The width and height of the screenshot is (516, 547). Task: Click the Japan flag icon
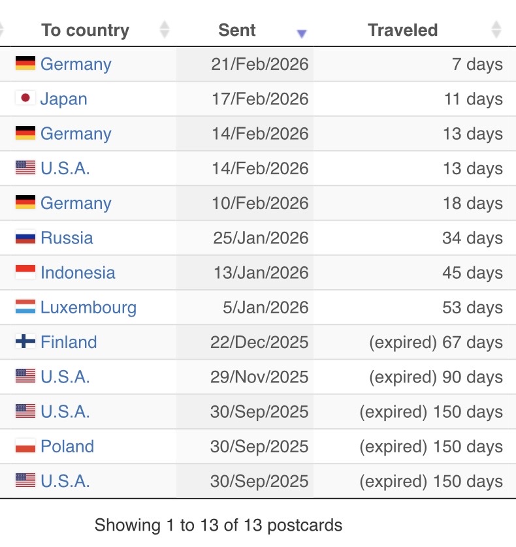point(25,99)
